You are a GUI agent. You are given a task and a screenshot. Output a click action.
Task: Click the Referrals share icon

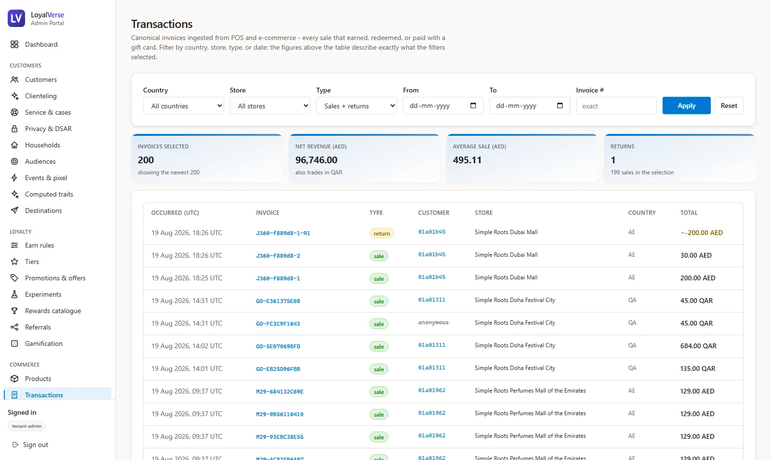click(x=14, y=327)
